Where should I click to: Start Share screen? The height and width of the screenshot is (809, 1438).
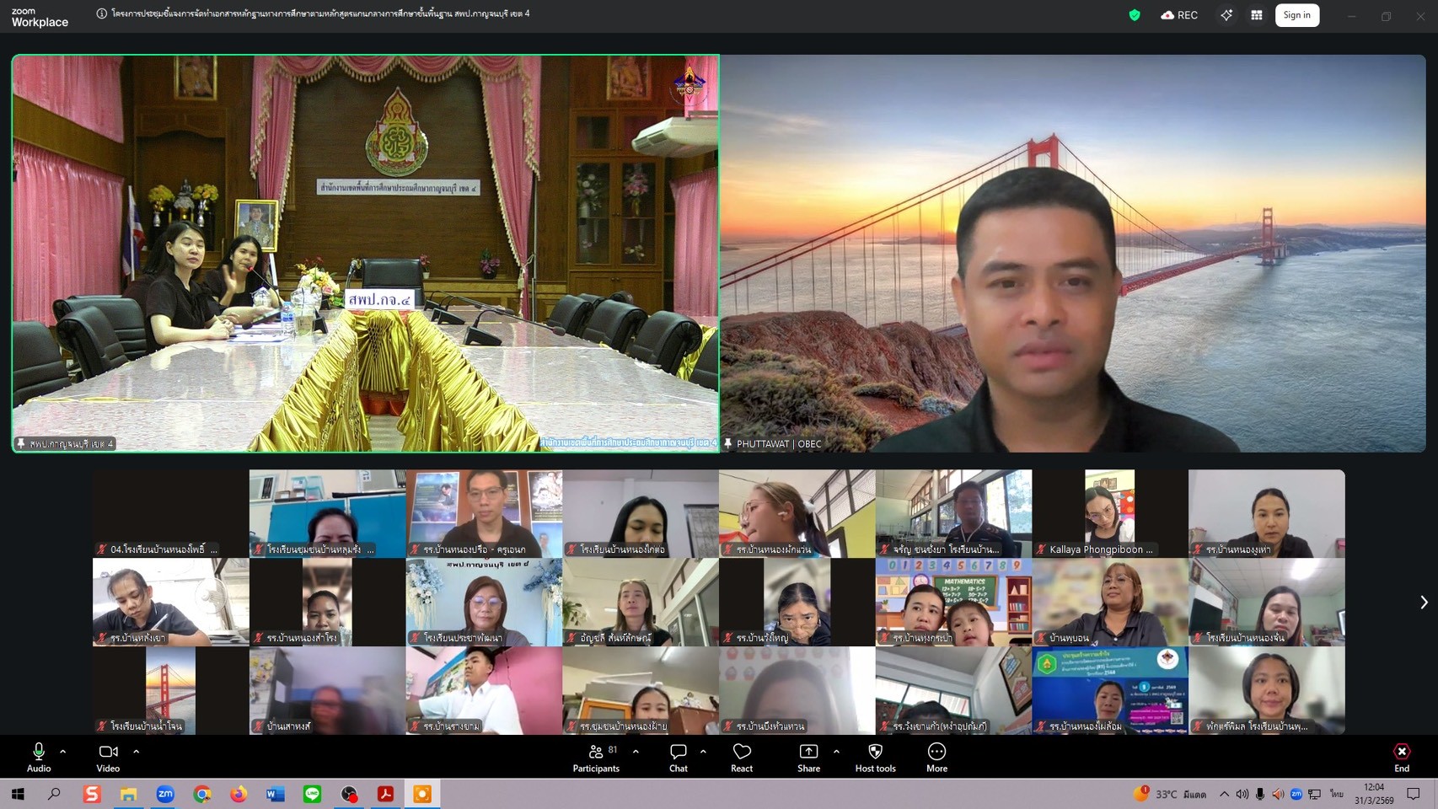click(x=808, y=757)
